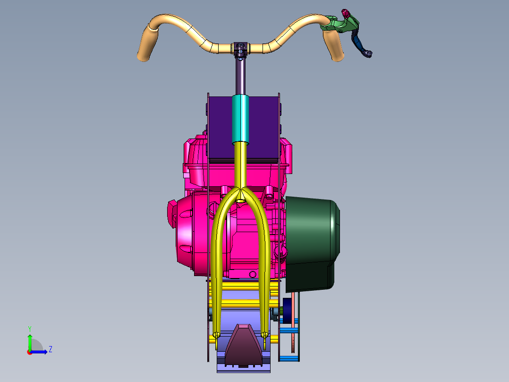Select the dark blue pulley beside the frame
The image size is (509, 382).
pos(287,311)
